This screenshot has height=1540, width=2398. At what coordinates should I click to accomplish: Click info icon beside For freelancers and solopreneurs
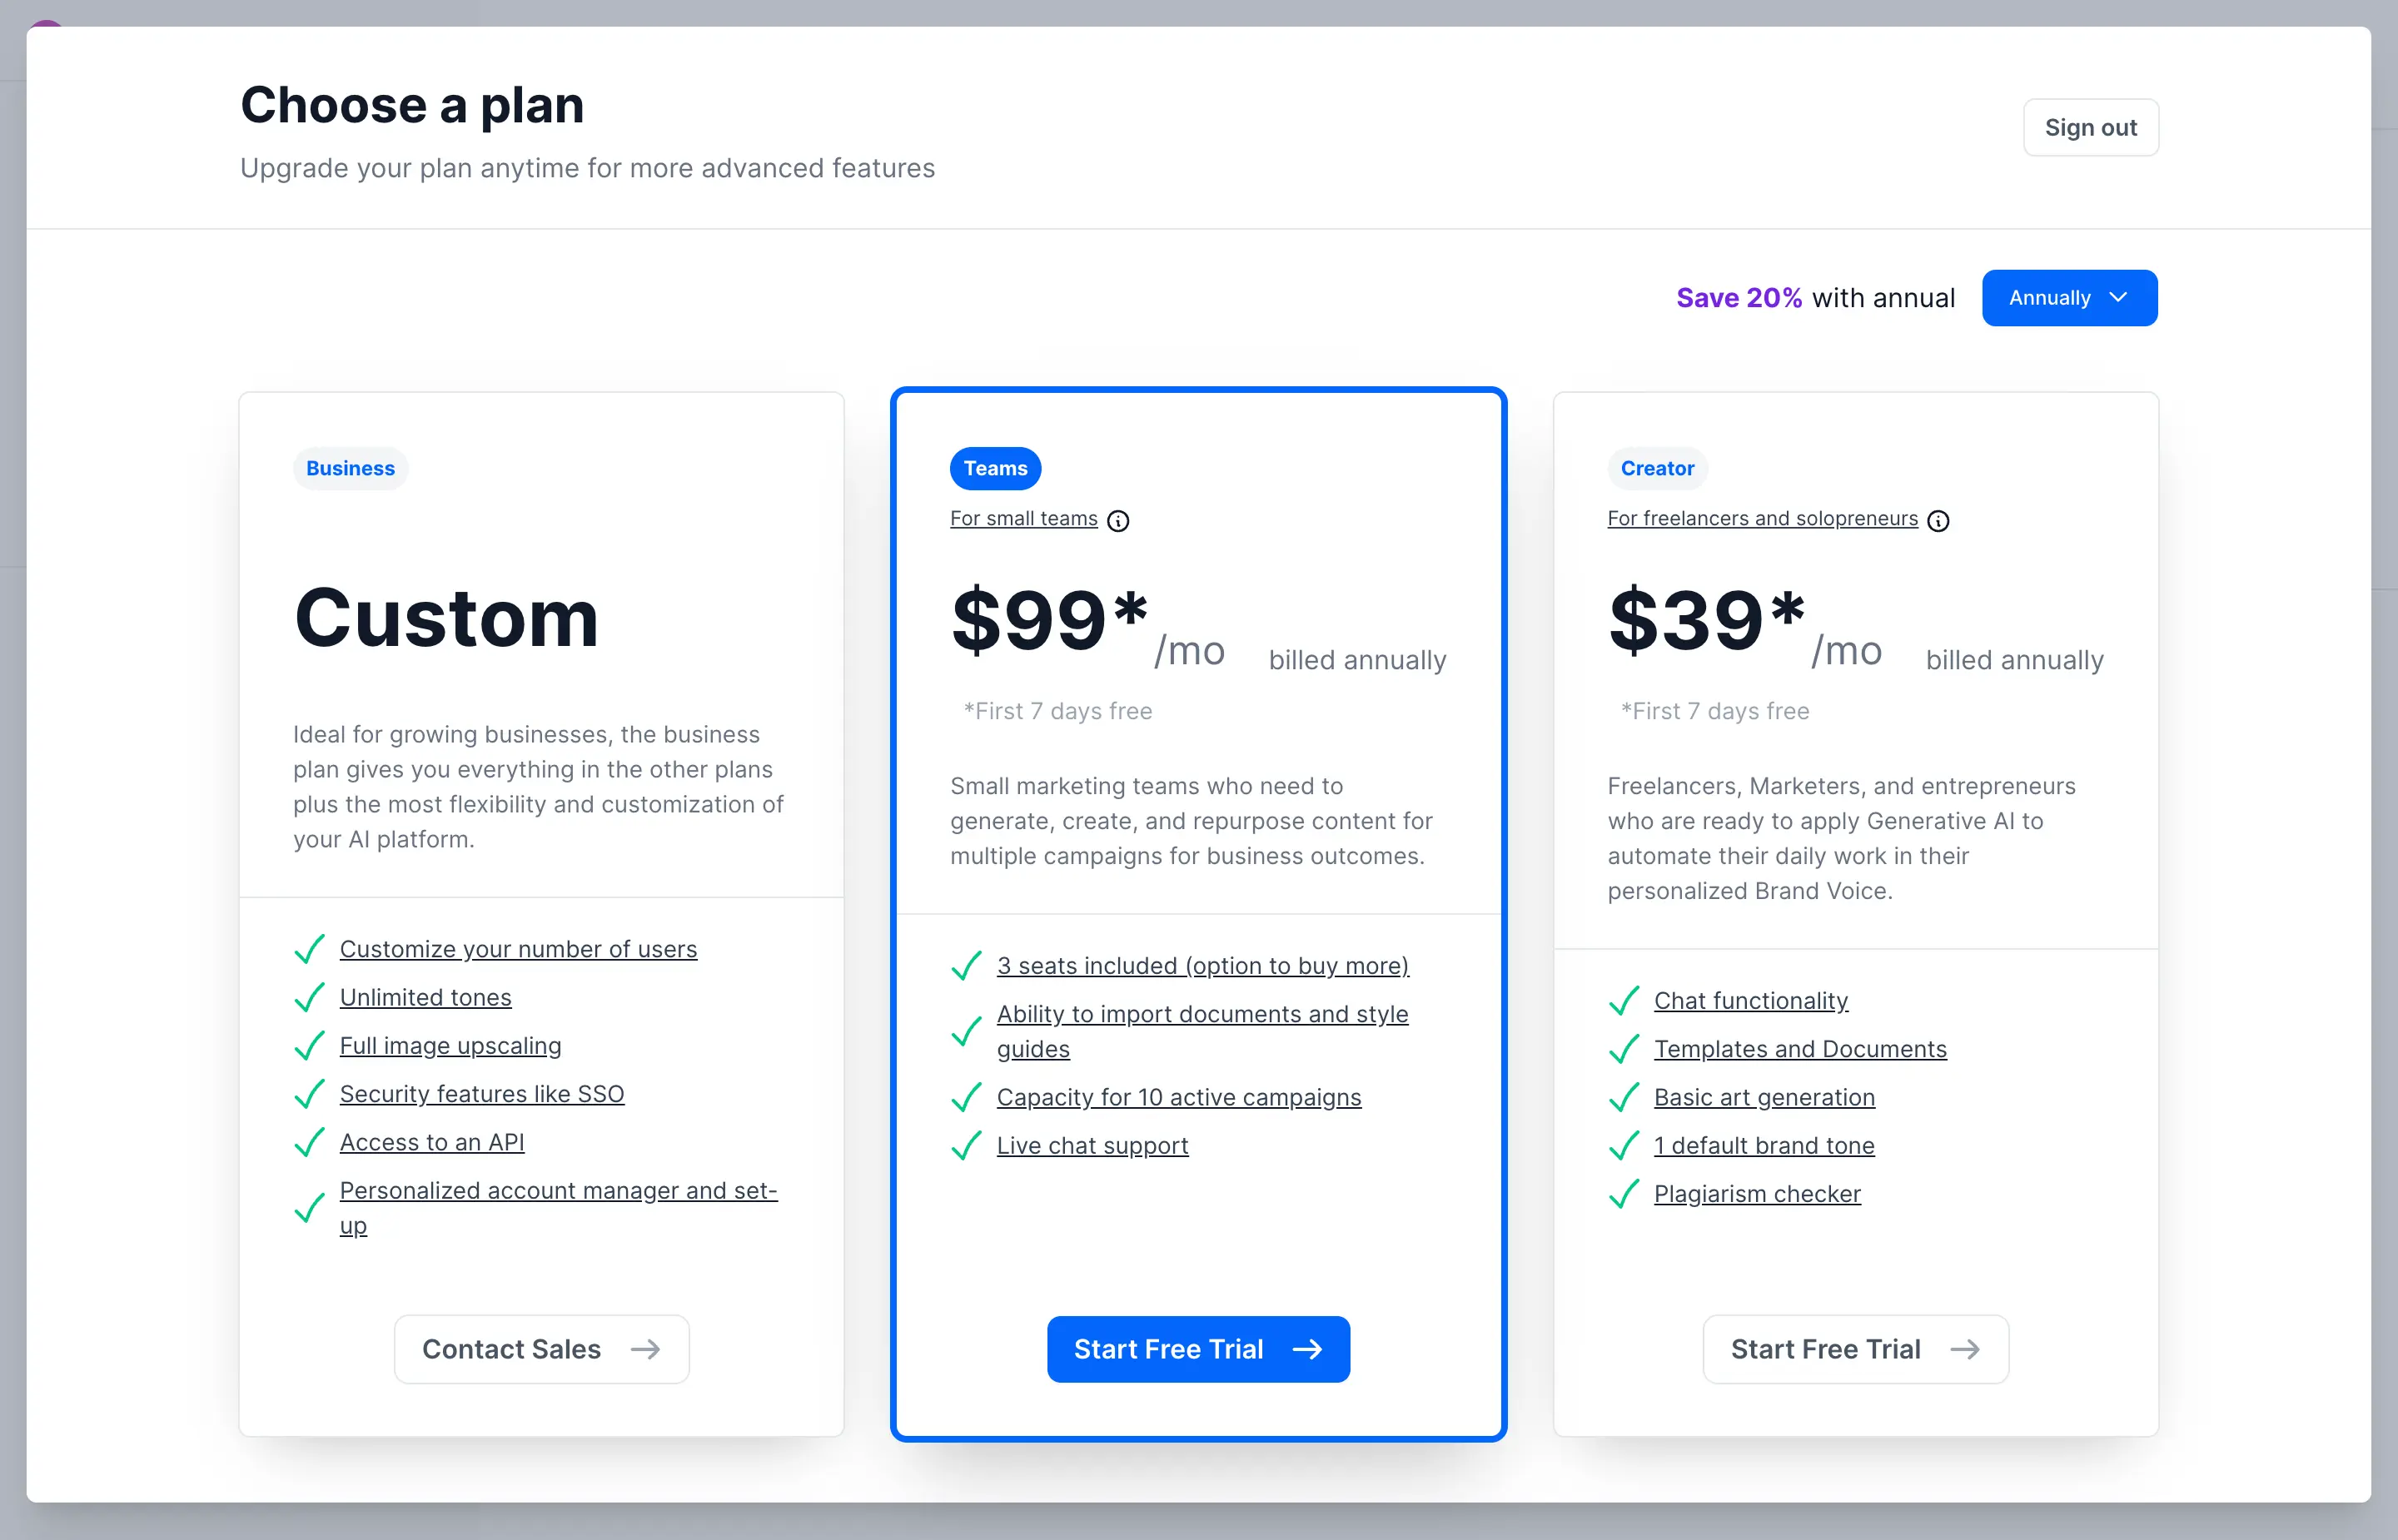1938,521
